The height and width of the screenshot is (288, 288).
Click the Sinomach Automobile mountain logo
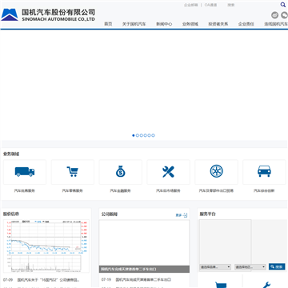click(x=10, y=14)
